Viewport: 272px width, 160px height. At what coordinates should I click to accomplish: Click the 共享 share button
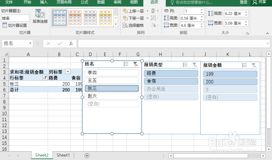click(x=260, y=2)
